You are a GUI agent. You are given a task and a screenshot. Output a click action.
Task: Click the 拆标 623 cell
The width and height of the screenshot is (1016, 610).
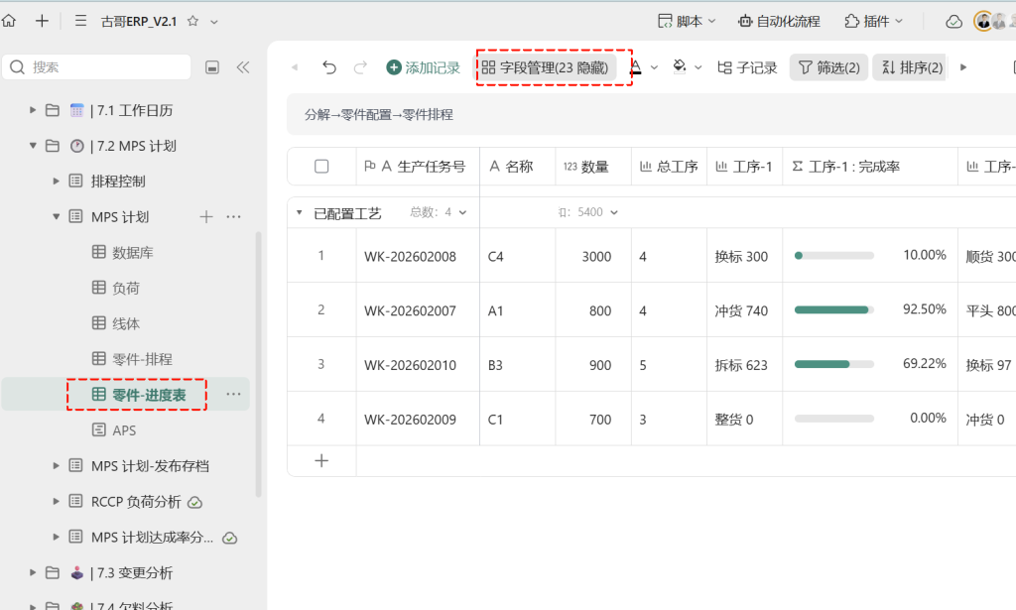click(744, 365)
